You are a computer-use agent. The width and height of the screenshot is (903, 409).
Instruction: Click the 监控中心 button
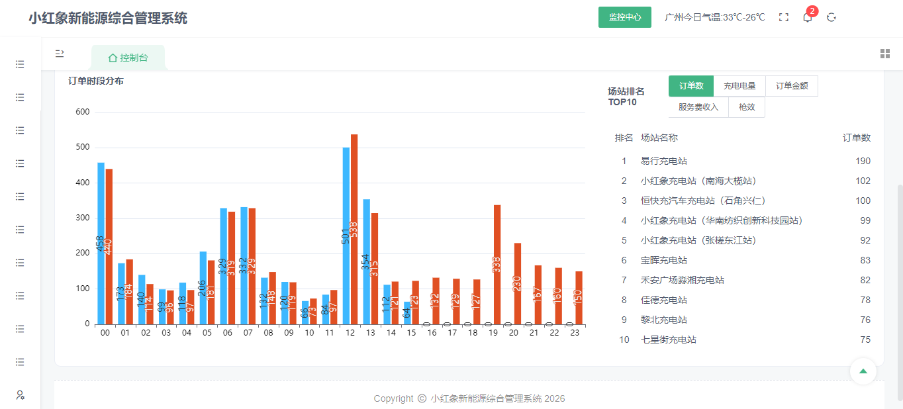click(625, 17)
